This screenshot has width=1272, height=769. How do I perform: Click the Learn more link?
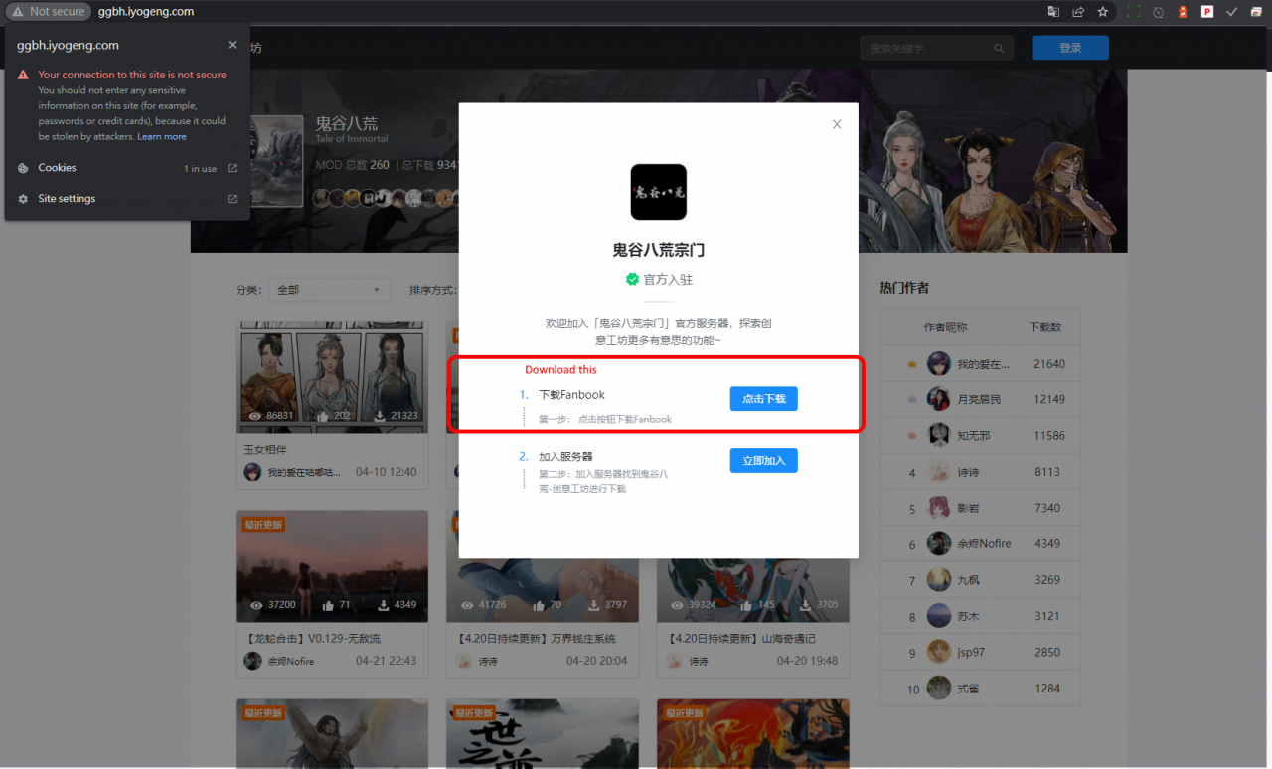click(x=162, y=137)
